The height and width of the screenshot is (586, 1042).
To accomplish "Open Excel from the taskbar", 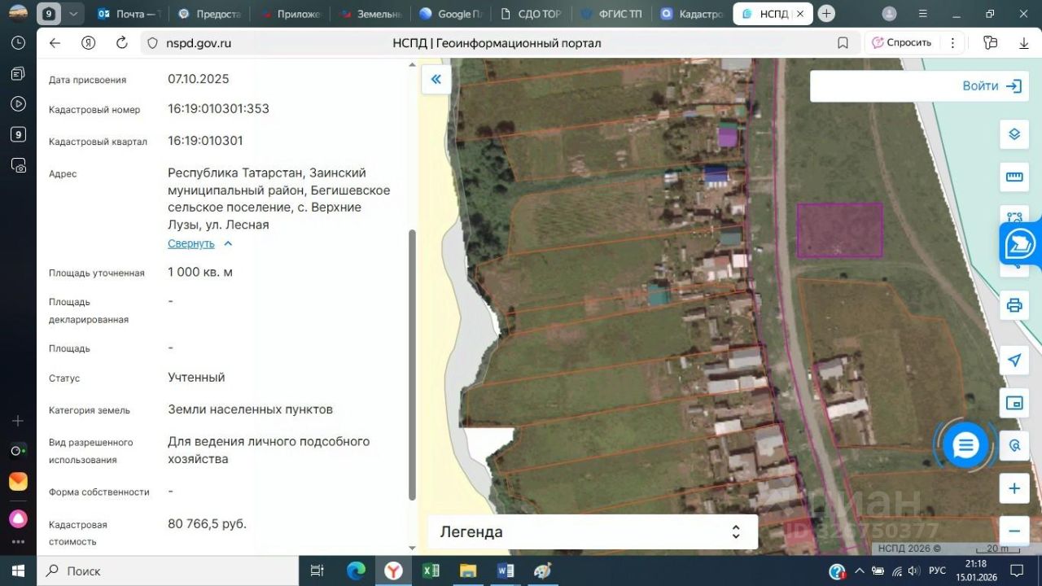I will (431, 571).
